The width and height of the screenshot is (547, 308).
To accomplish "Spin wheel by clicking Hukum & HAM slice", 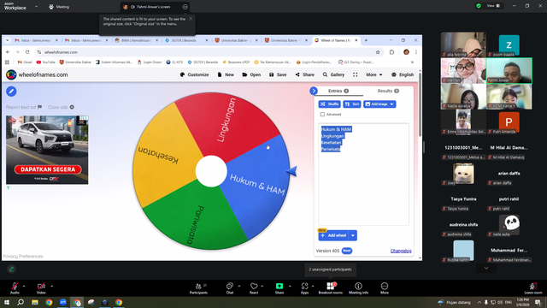I will pyautogui.click(x=258, y=185).
